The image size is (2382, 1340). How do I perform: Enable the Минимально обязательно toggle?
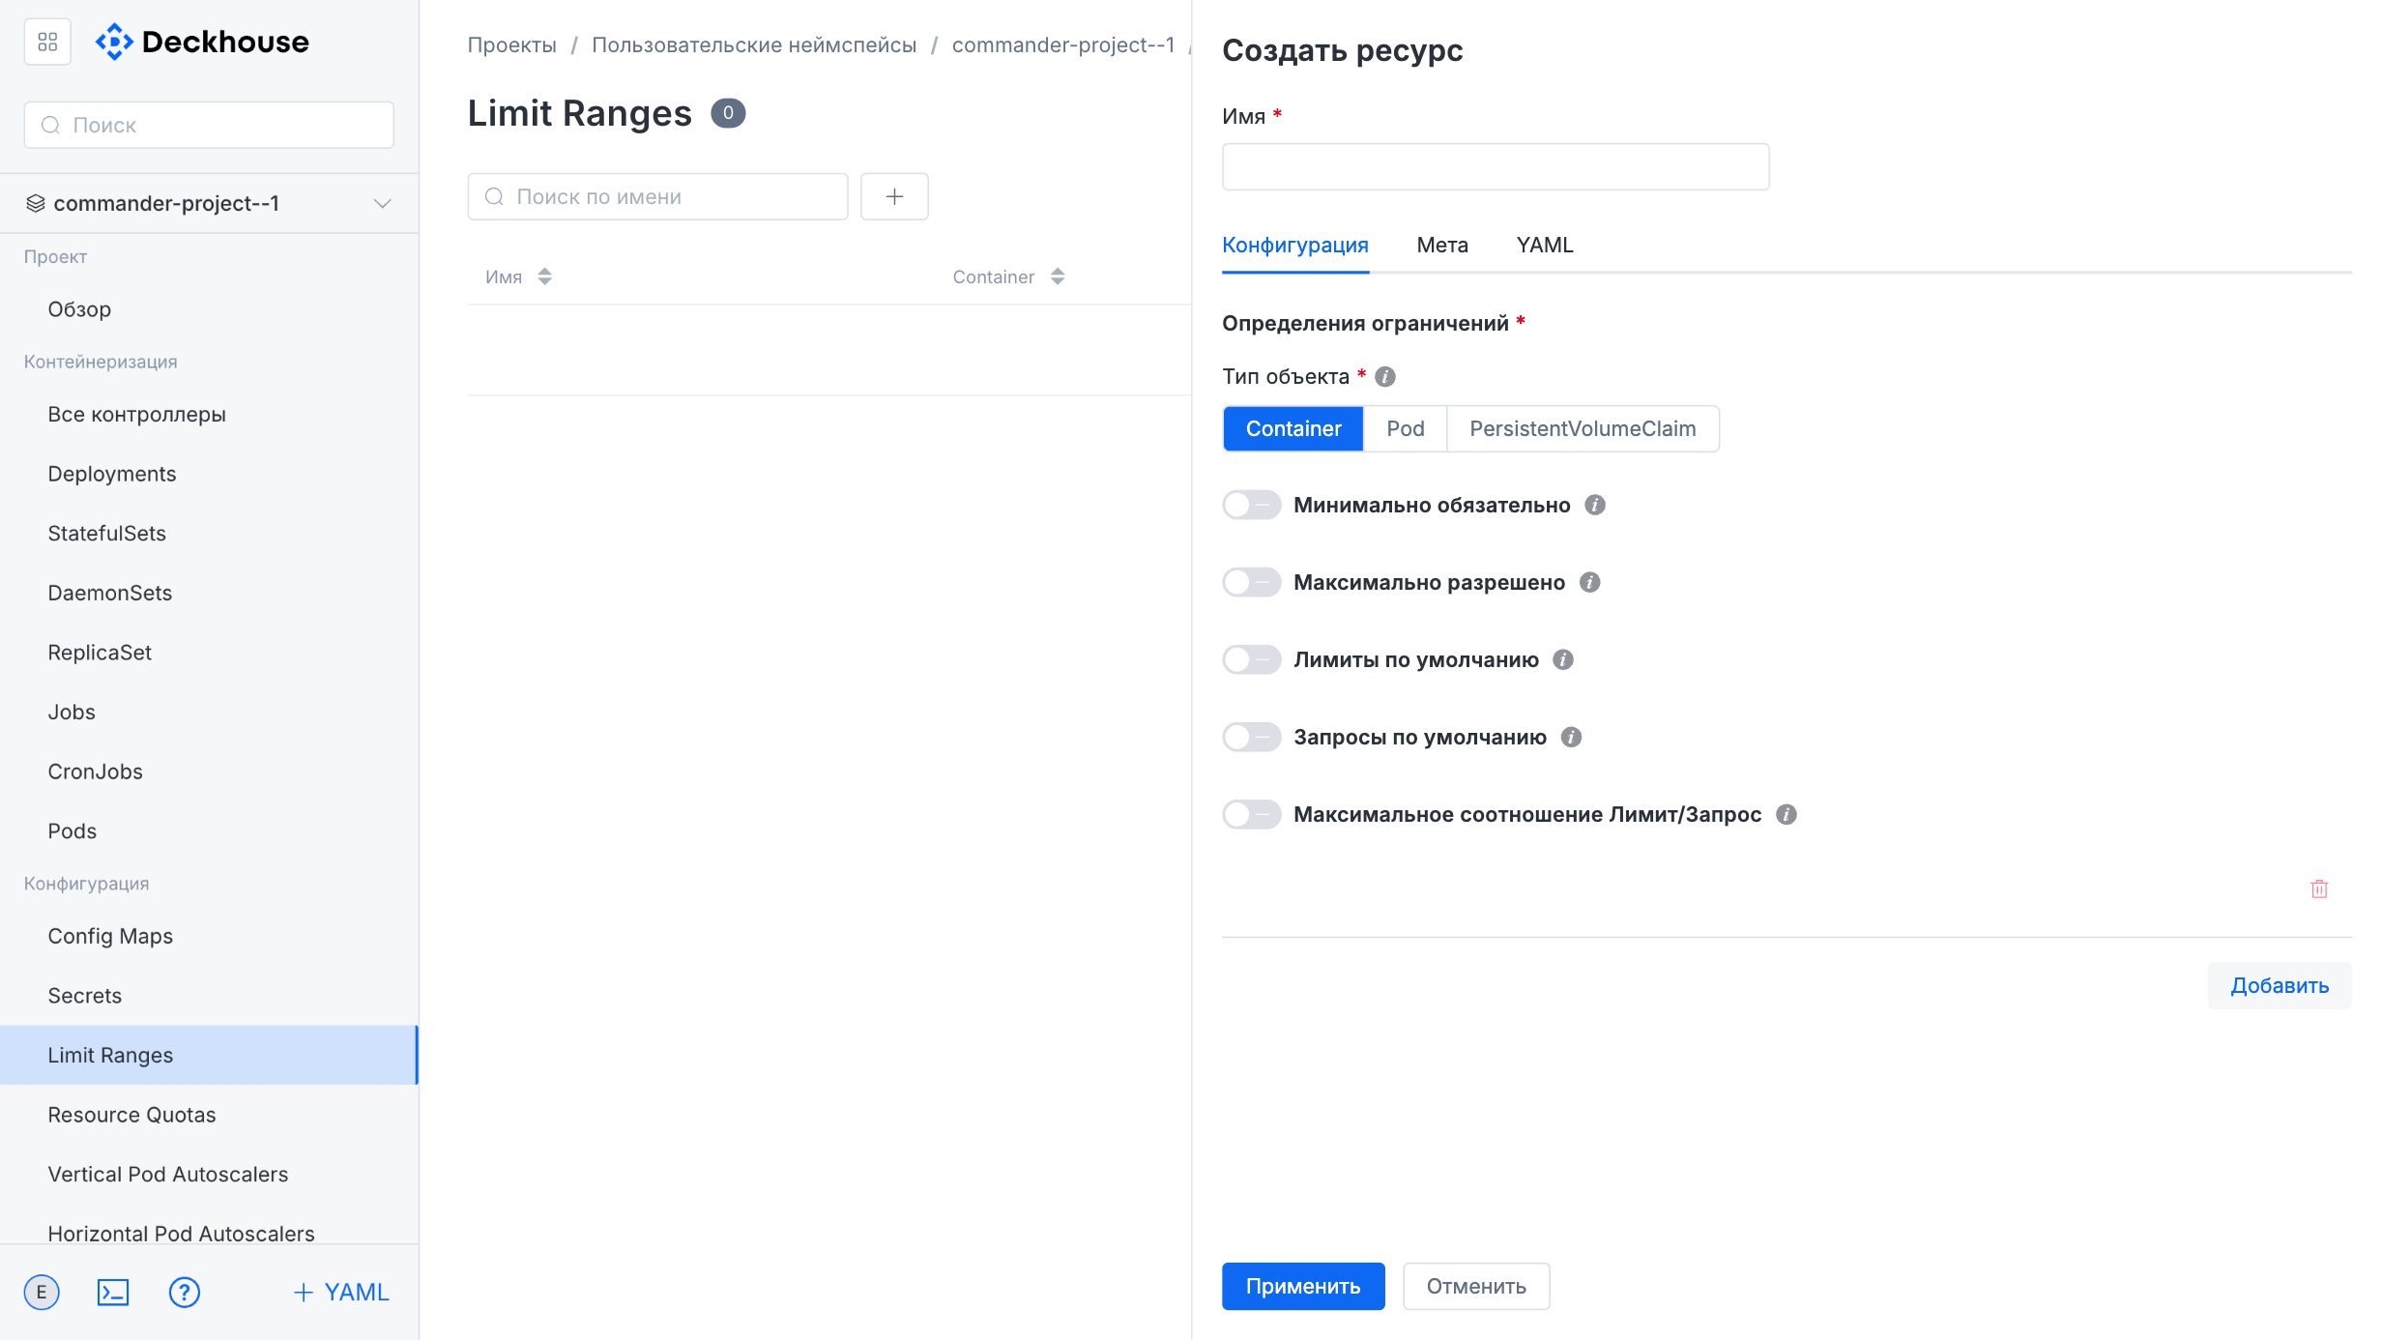[x=1252, y=505]
